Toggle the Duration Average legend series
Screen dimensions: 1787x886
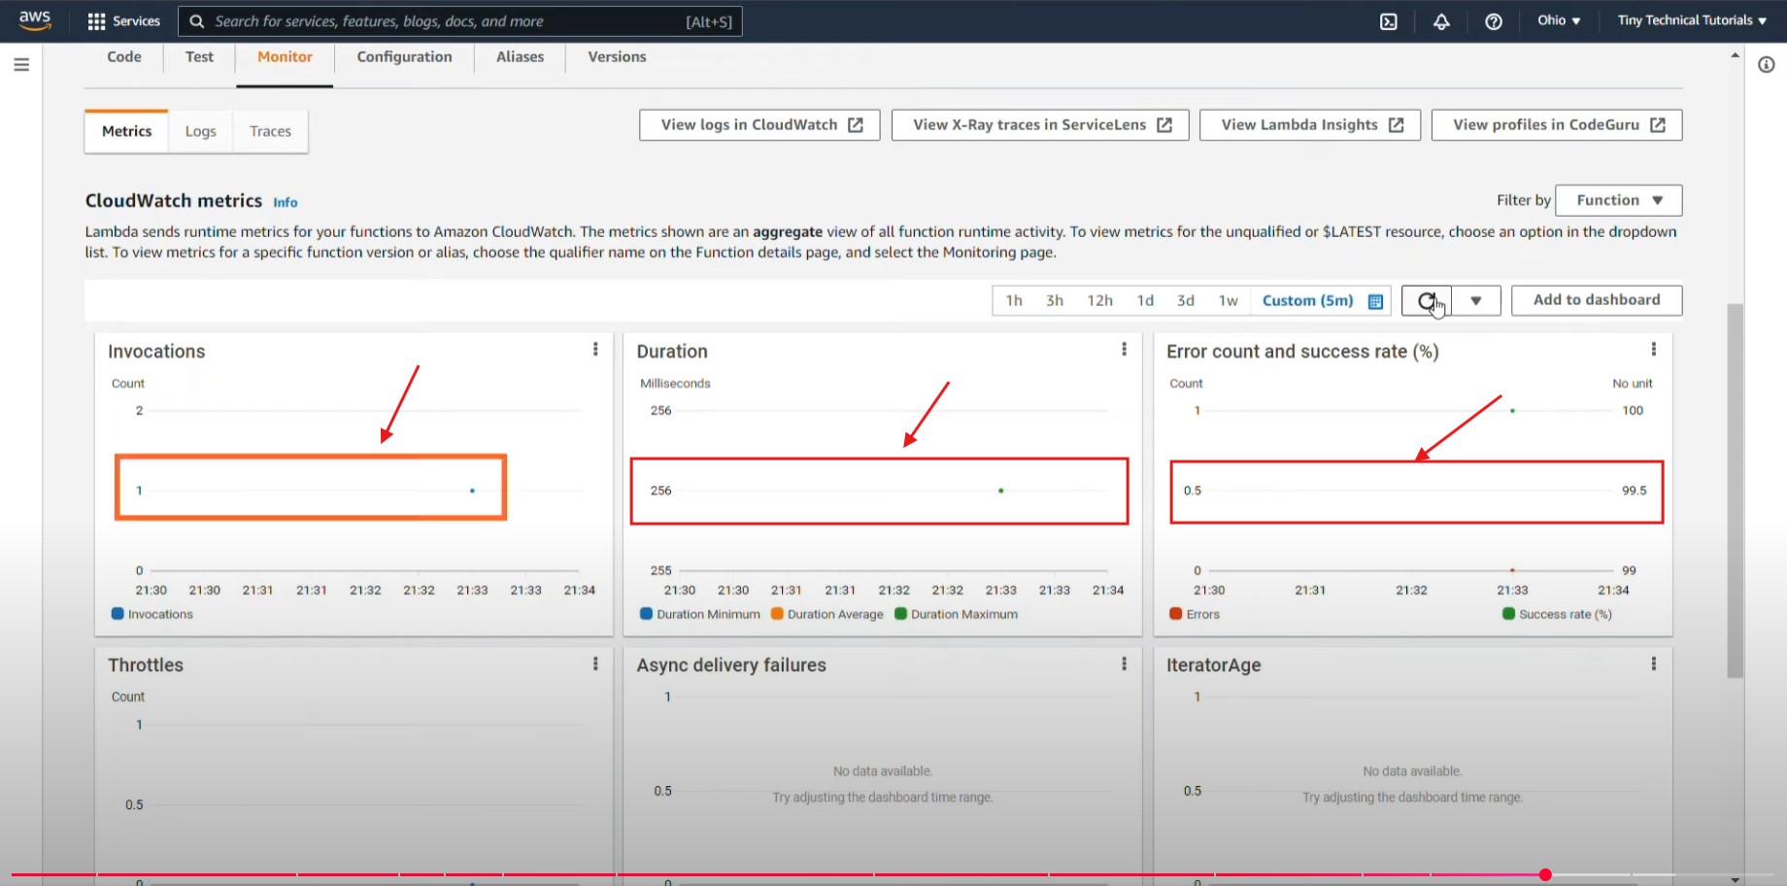click(x=826, y=614)
